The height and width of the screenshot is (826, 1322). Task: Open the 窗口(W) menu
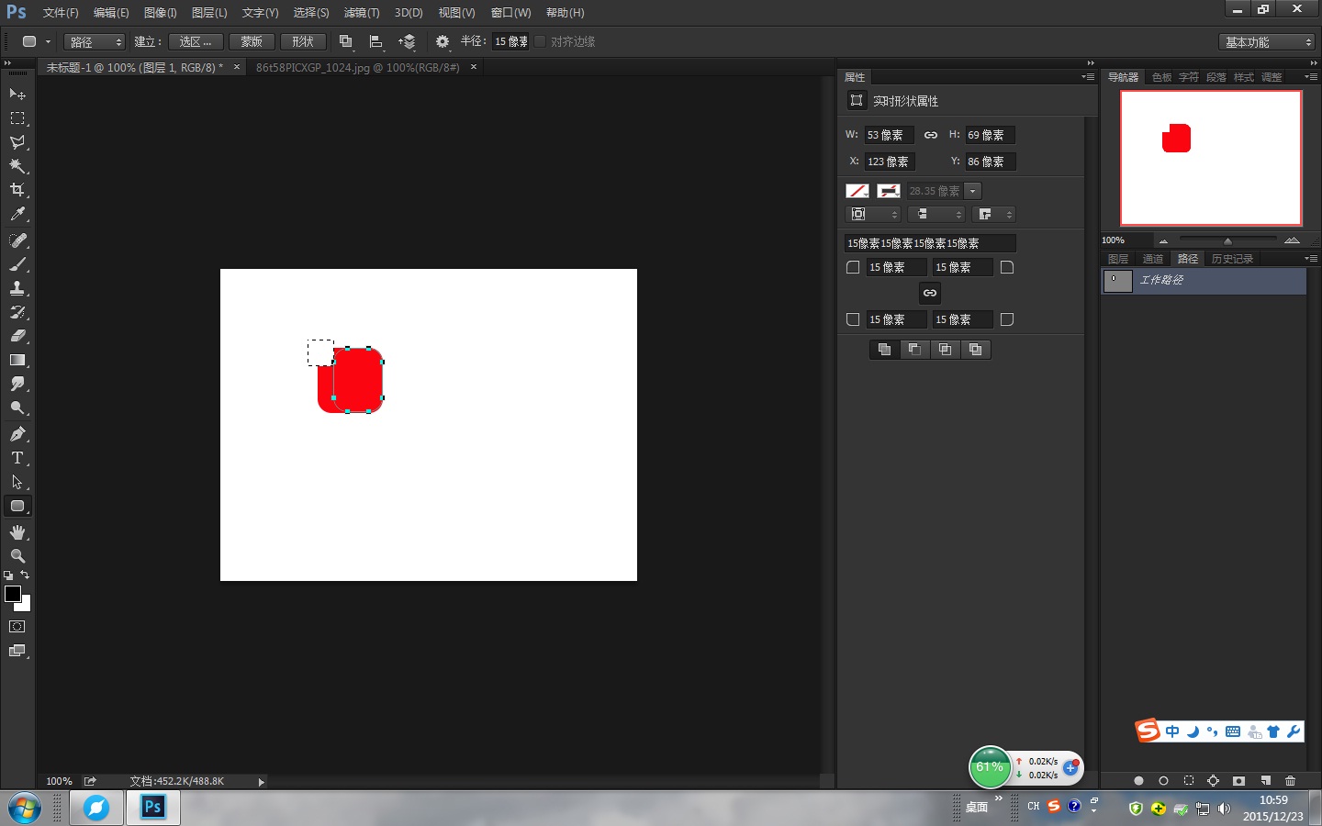[x=510, y=13]
